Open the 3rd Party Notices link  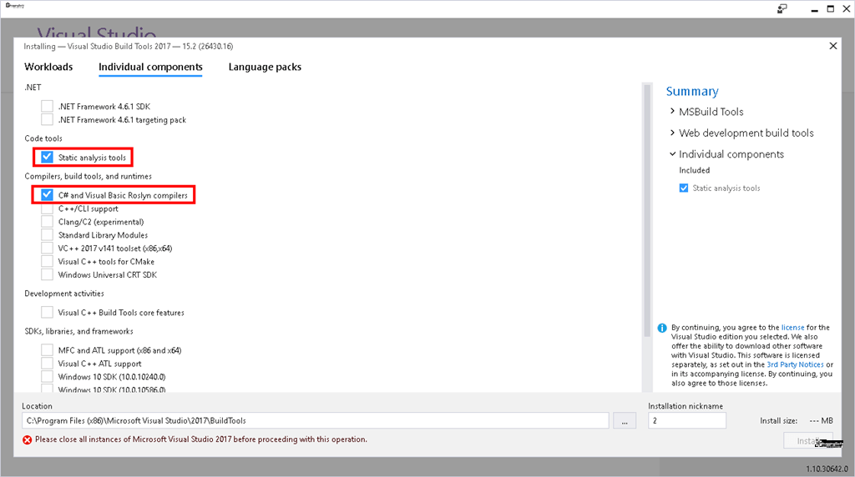coord(795,364)
